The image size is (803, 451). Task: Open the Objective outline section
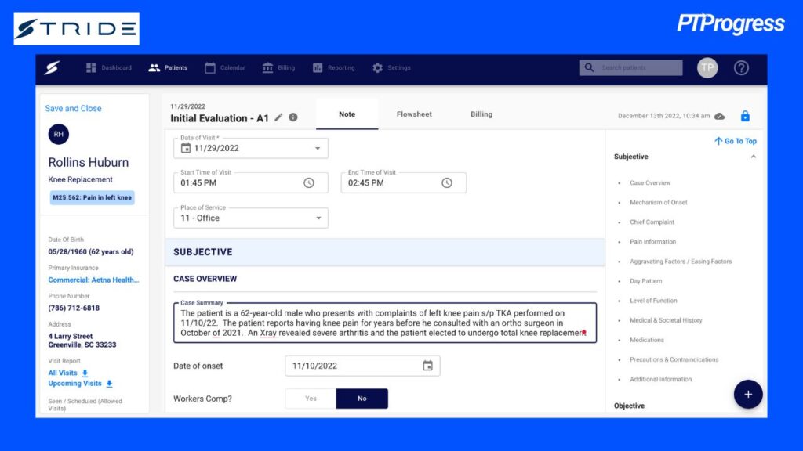pyautogui.click(x=630, y=406)
